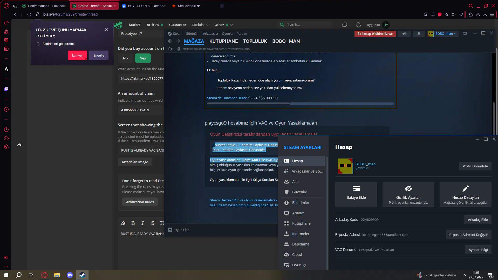The height and width of the screenshot is (280, 498).
Task: Click Steam Big Picture monitor icon
Action: (x=465, y=34)
